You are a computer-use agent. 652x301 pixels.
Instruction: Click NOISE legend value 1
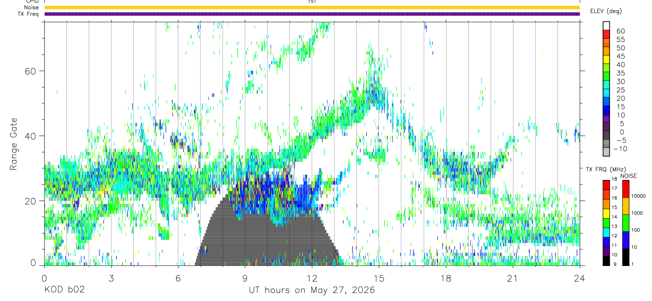[632, 264]
